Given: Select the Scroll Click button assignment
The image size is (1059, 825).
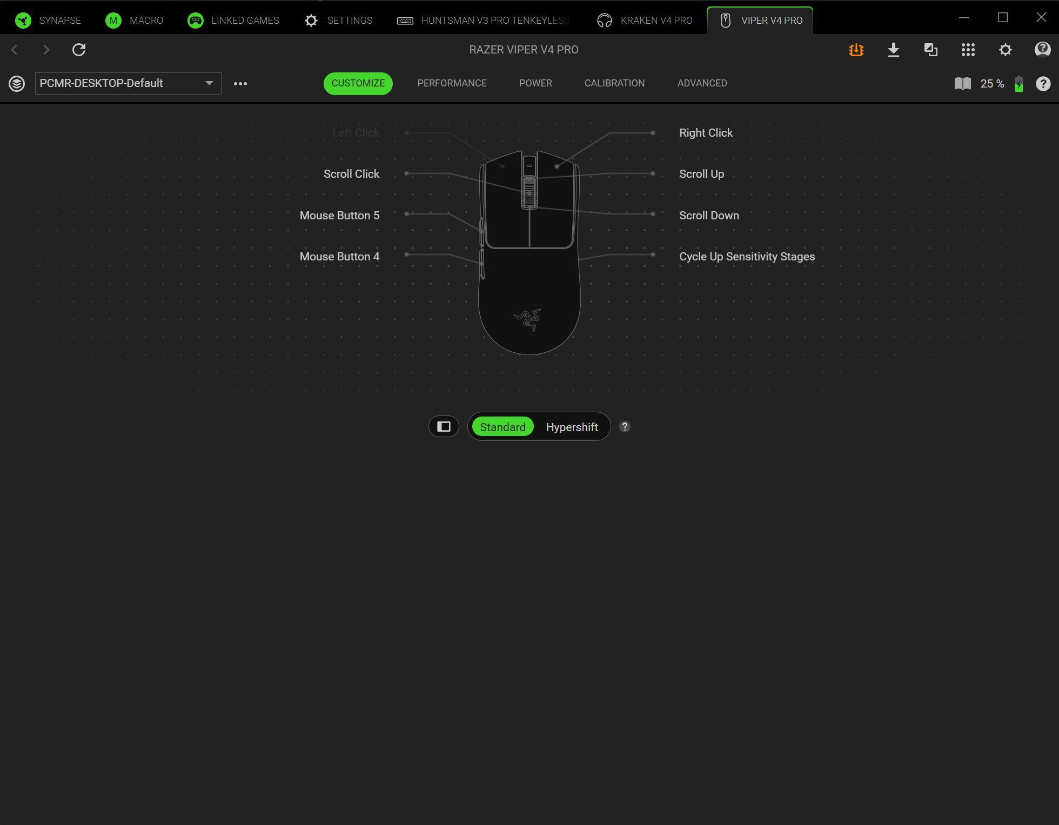Looking at the screenshot, I should coord(352,174).
